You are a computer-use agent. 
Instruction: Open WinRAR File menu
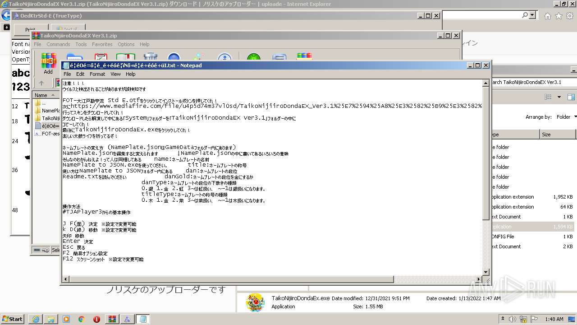click(37, 44)
